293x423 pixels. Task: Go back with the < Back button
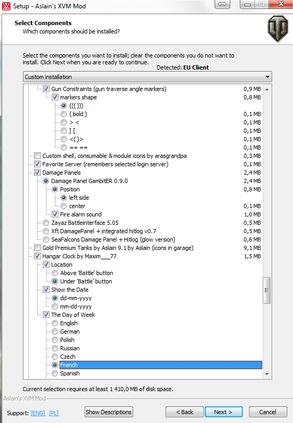(185, 412)
